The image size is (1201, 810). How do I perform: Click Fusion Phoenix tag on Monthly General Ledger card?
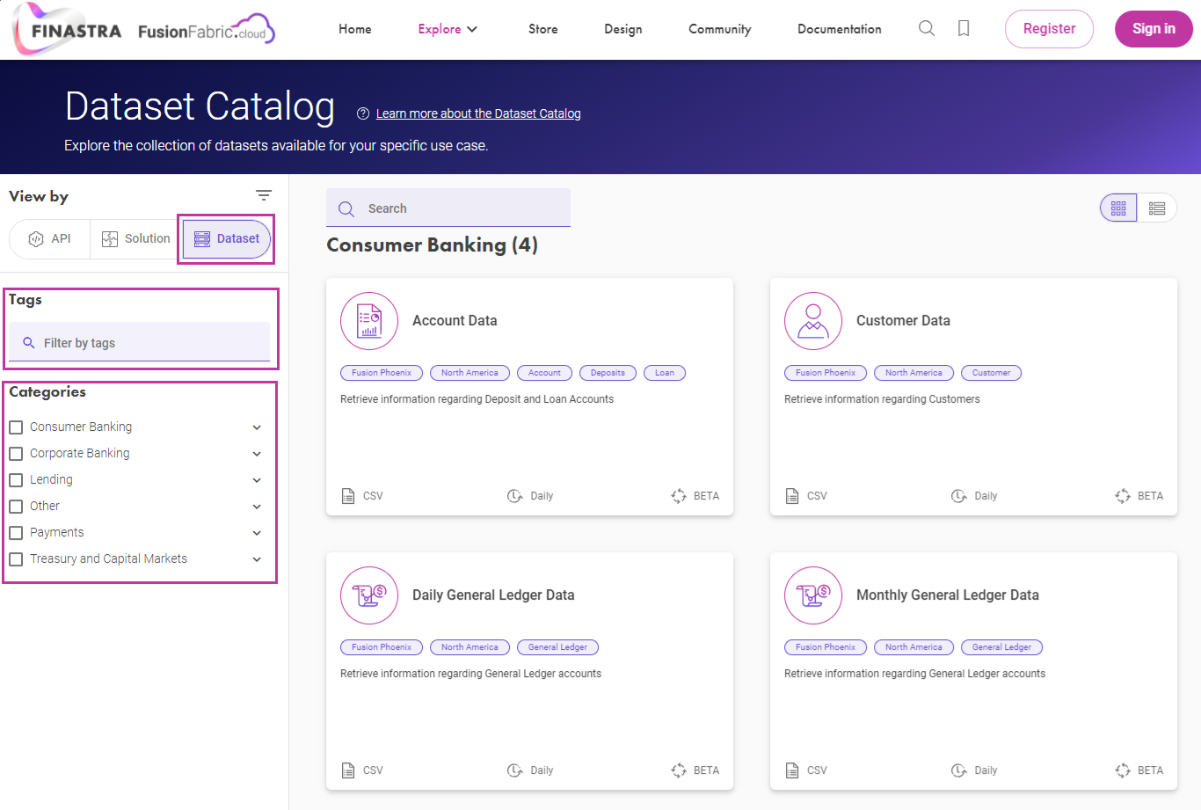coord(826,647)
